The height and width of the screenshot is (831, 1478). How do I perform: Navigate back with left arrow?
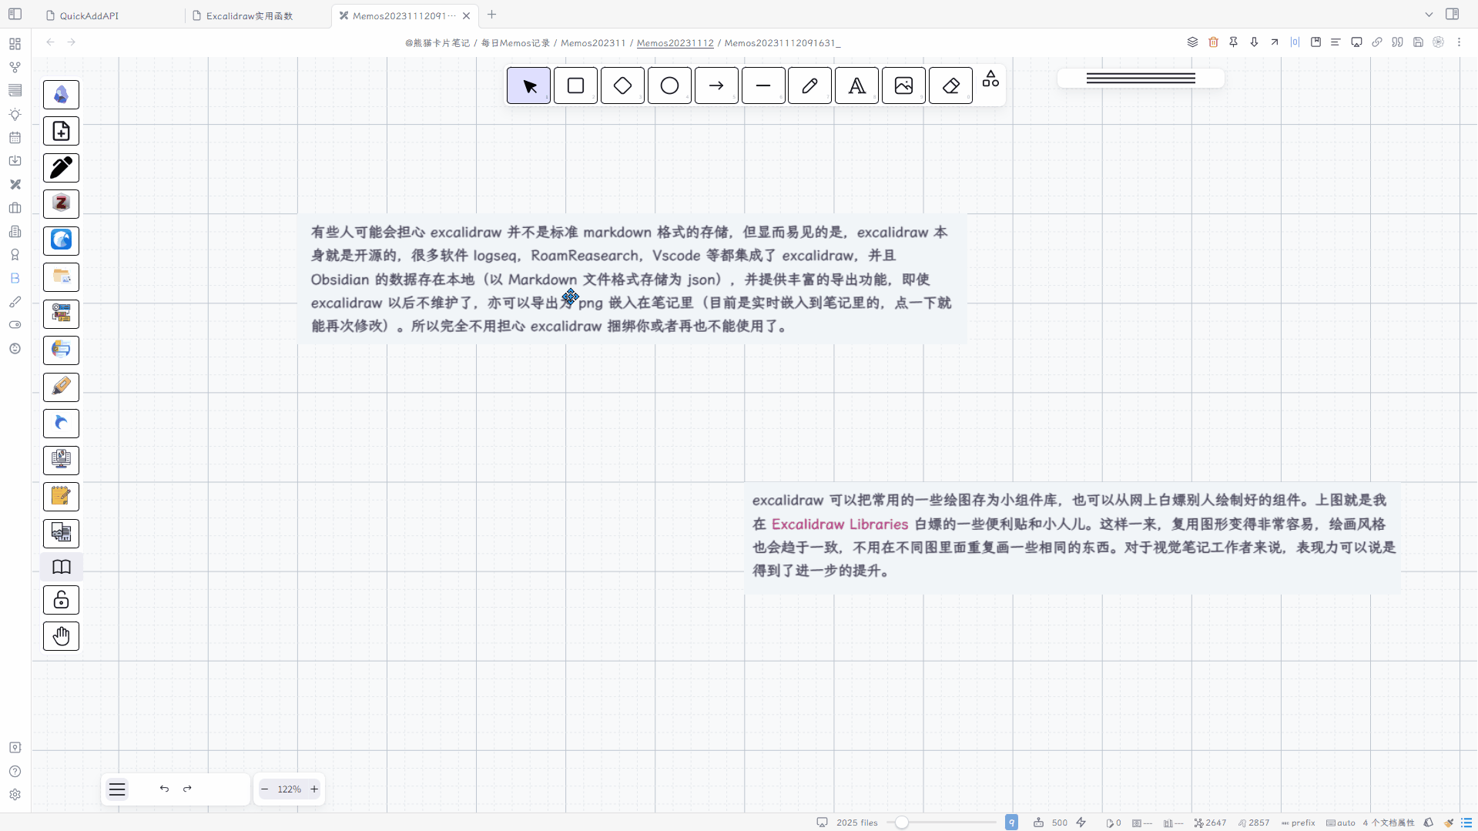[x=50, y=42]
